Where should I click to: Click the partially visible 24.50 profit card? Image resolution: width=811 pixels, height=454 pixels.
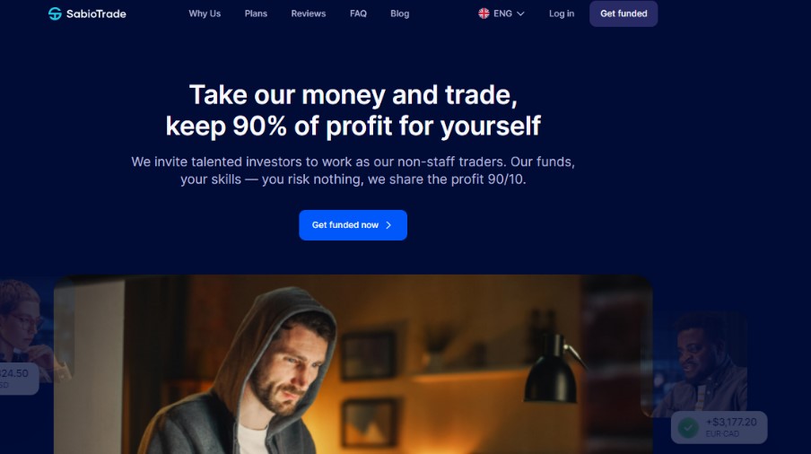coord(19,378)
